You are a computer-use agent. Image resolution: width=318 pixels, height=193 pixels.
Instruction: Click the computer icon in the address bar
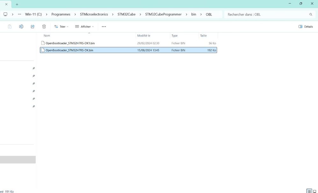point(5,14)
